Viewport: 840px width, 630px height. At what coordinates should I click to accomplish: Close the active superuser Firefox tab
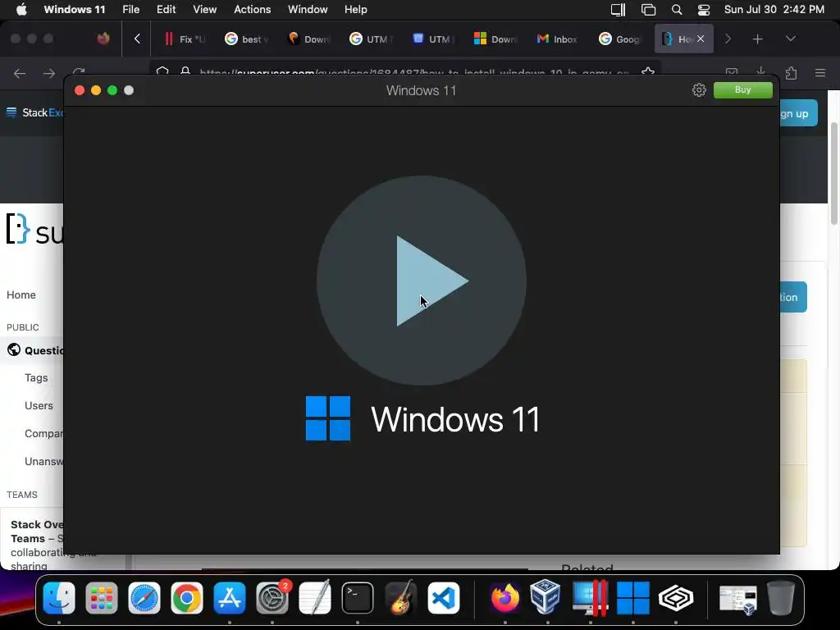coord(701,39)
